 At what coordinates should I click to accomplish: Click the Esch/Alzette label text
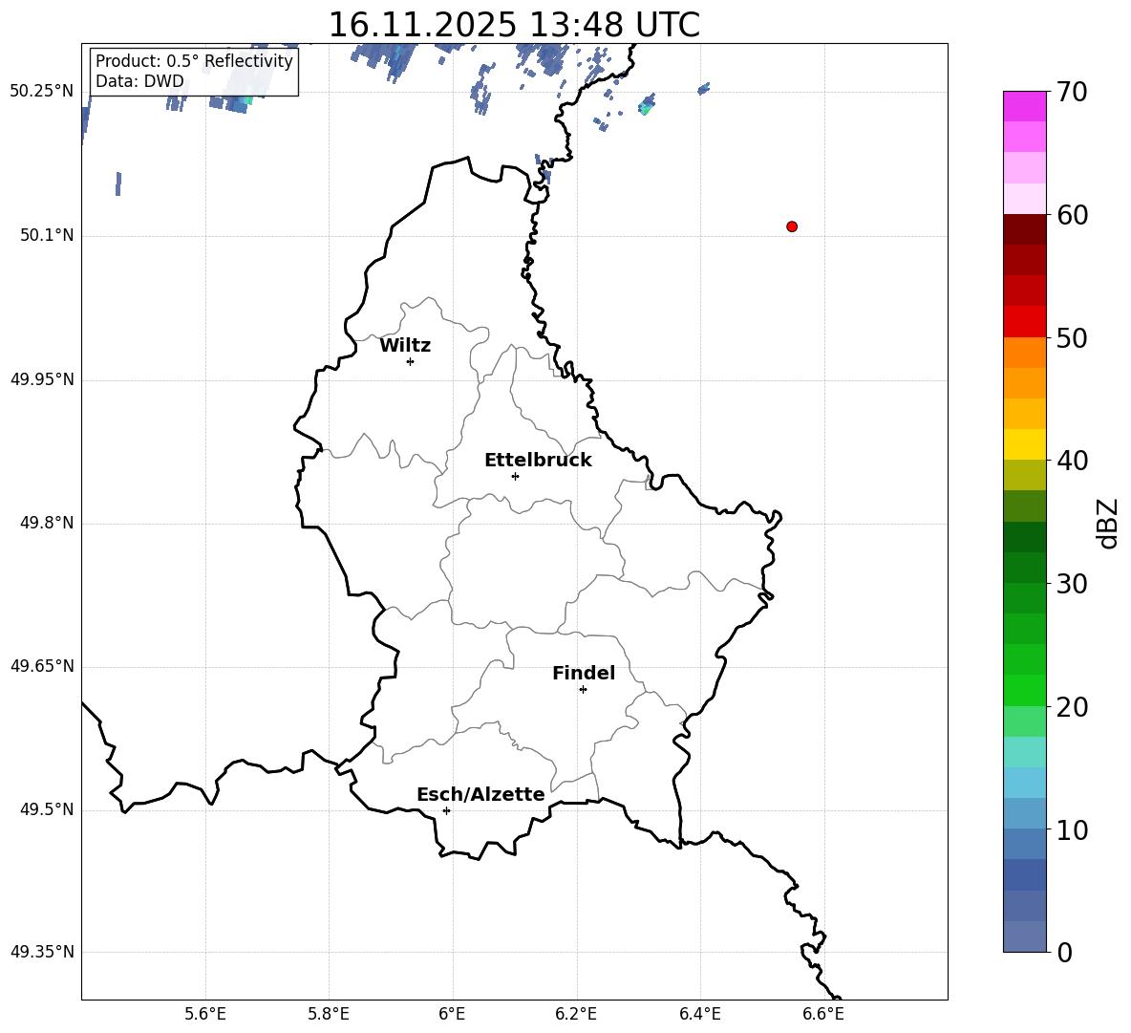[x=480, y=794]
